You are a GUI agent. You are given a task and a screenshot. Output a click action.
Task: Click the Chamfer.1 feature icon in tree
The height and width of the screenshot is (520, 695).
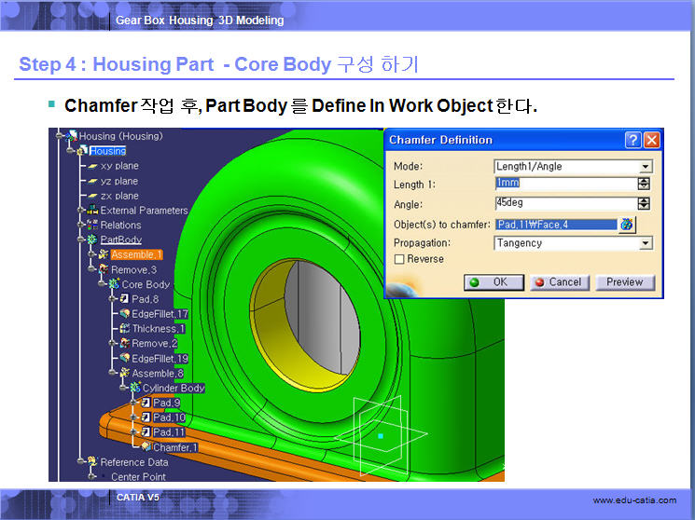[x=146, y=447]
